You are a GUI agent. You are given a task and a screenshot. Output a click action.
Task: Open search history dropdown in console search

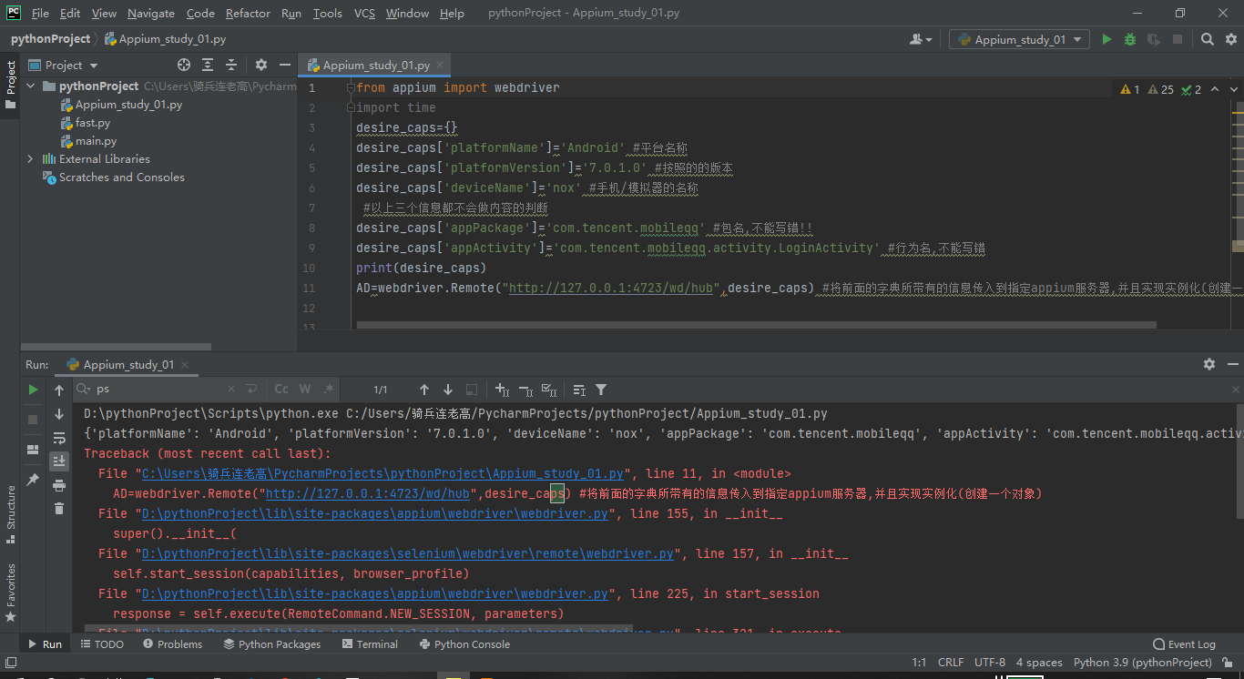click(84, 389)
